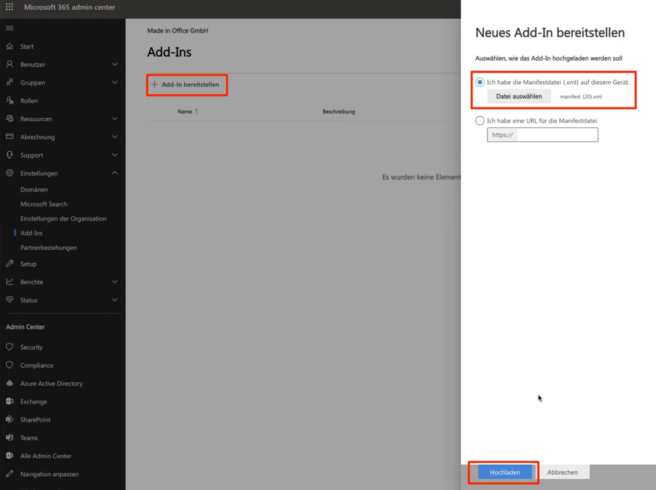Collapse the Einstellungen menu section
This screenshot has height=490, width=656.
pyautogui.click(x=115, y=173)
